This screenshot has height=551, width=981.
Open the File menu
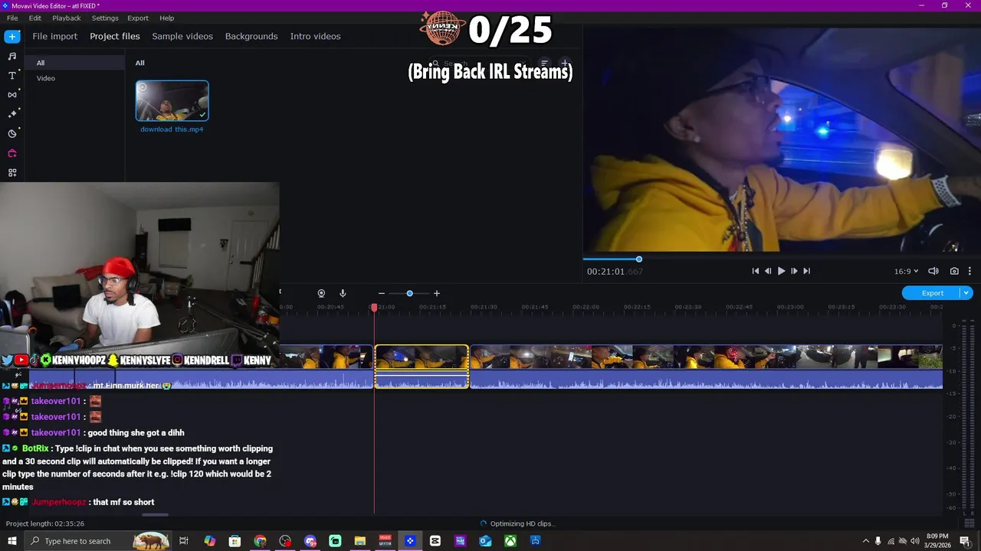12,18
